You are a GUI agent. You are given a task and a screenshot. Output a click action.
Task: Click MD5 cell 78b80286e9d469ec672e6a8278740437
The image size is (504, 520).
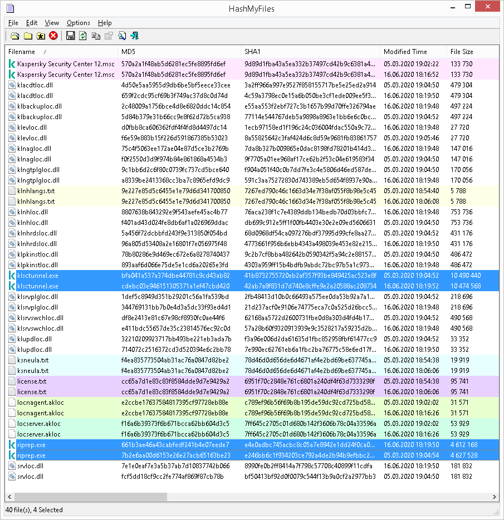(x=175, y=254)
